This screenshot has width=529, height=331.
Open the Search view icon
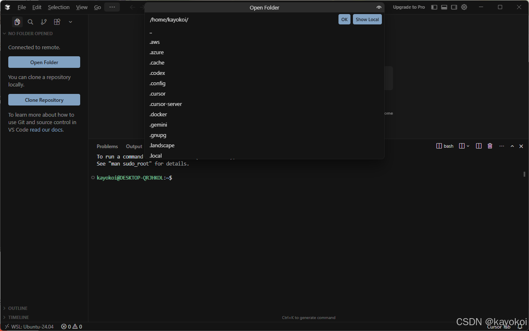click(x=31, y=22)
